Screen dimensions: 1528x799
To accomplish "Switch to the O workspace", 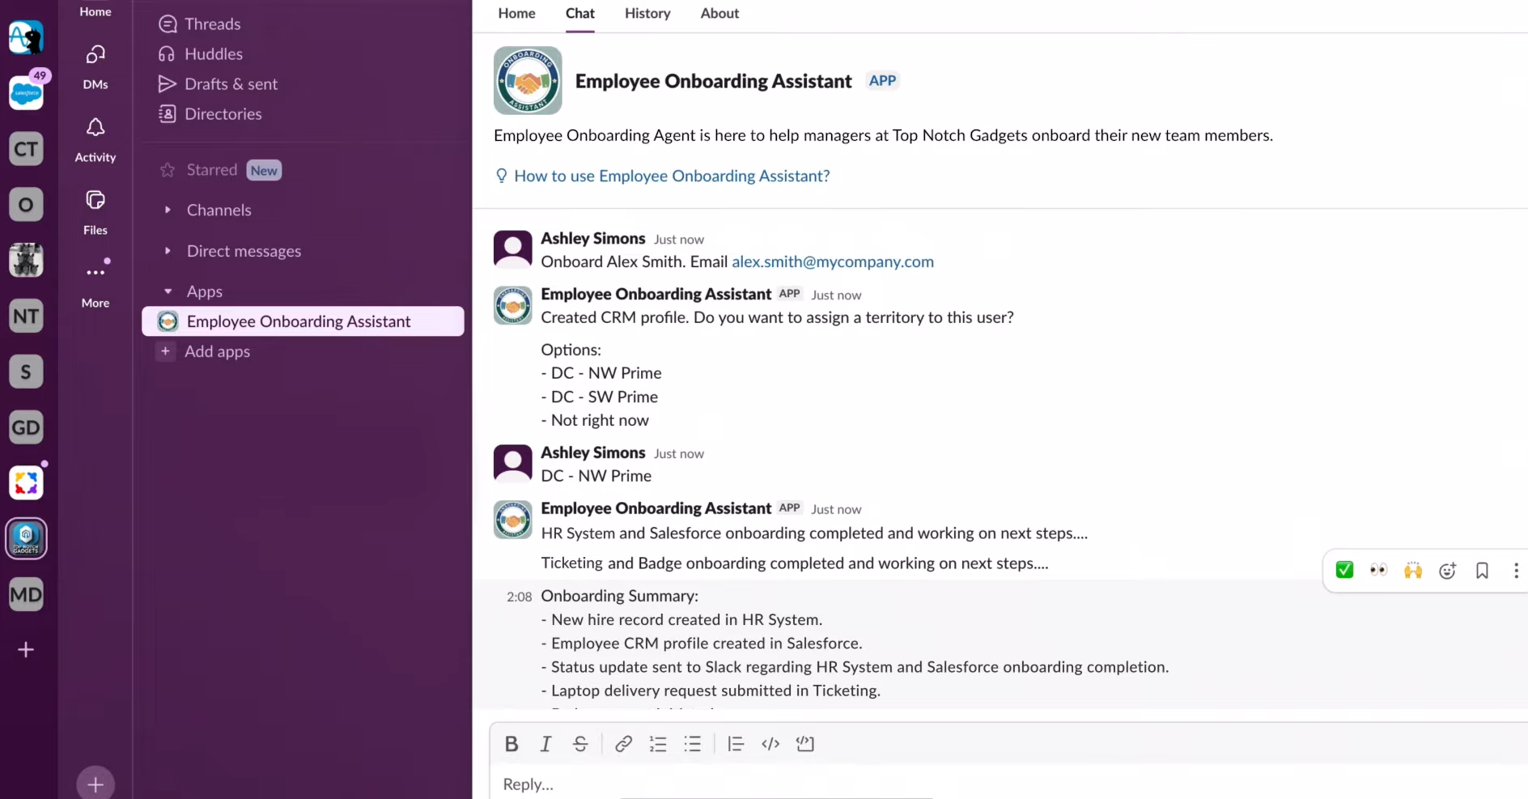I will click(x=26, y=205).
